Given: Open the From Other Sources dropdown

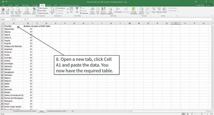Looking at the screenshot, I should [x=18, y=11].
